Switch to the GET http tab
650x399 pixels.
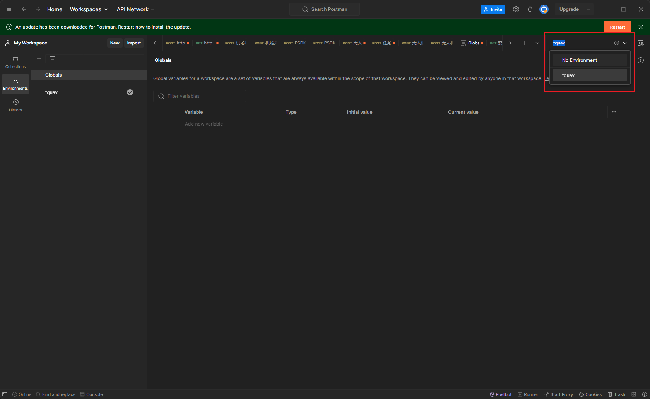(x=207, y=43)
